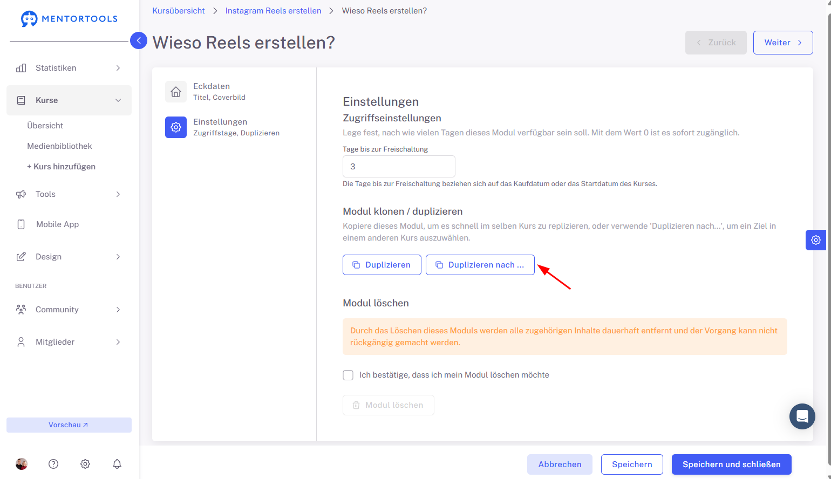Viewport: 831px width, 479px height.
Task: Collapse the sidebar with round blue arrow
Action: 139,40
